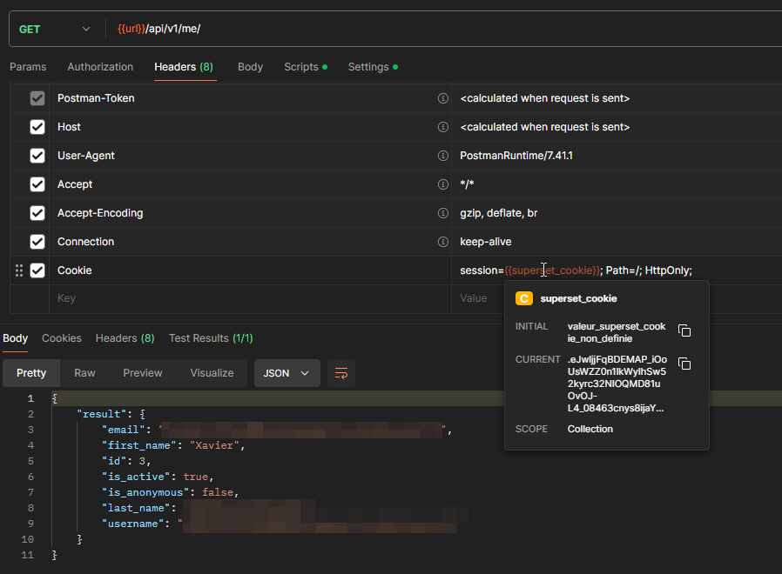Disable the Accept header checkbox
Image resolution: width=782 pixels, height=574 pixels.
tap(37, 184)
